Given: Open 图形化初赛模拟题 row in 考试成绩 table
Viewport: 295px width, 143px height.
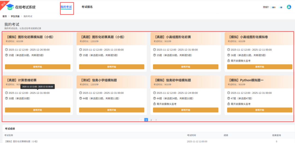Looking at the screenshot, I should click(21, 141).
